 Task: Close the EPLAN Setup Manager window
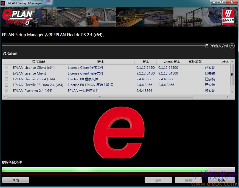click(x=232, y=2)
